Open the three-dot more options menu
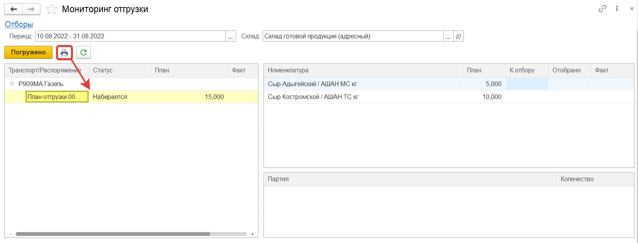 point(617,9)
